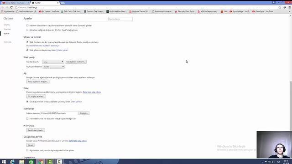Image resolution: width=292 pixels, height=164 pixels.
Task: Toggle the offer to save passwords checkbox
Action: (27, 50)
